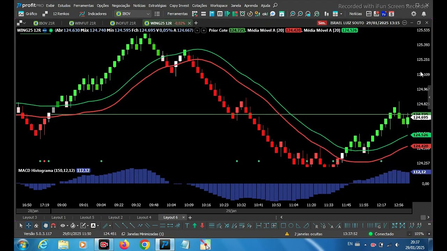The height and width of the screenshot is (251, 447).
Task: Open the Gráfico chart button
Action: pos(28,14)
